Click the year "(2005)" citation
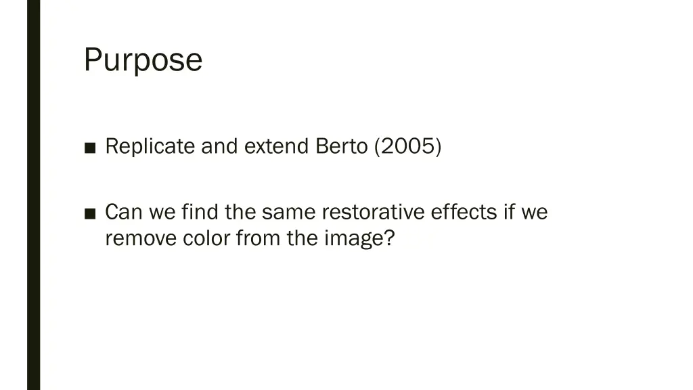Viewport: 693px width, 390px height. tap(407, 146)
